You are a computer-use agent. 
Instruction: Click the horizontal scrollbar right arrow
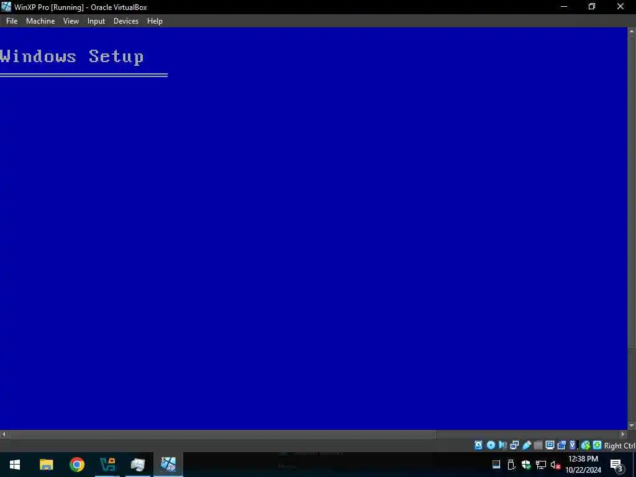click(x=624, y=434)
